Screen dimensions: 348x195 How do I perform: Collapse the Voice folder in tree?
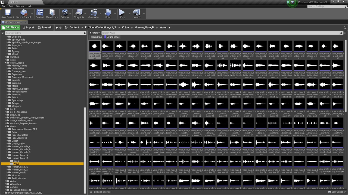[x=5, y=126]
